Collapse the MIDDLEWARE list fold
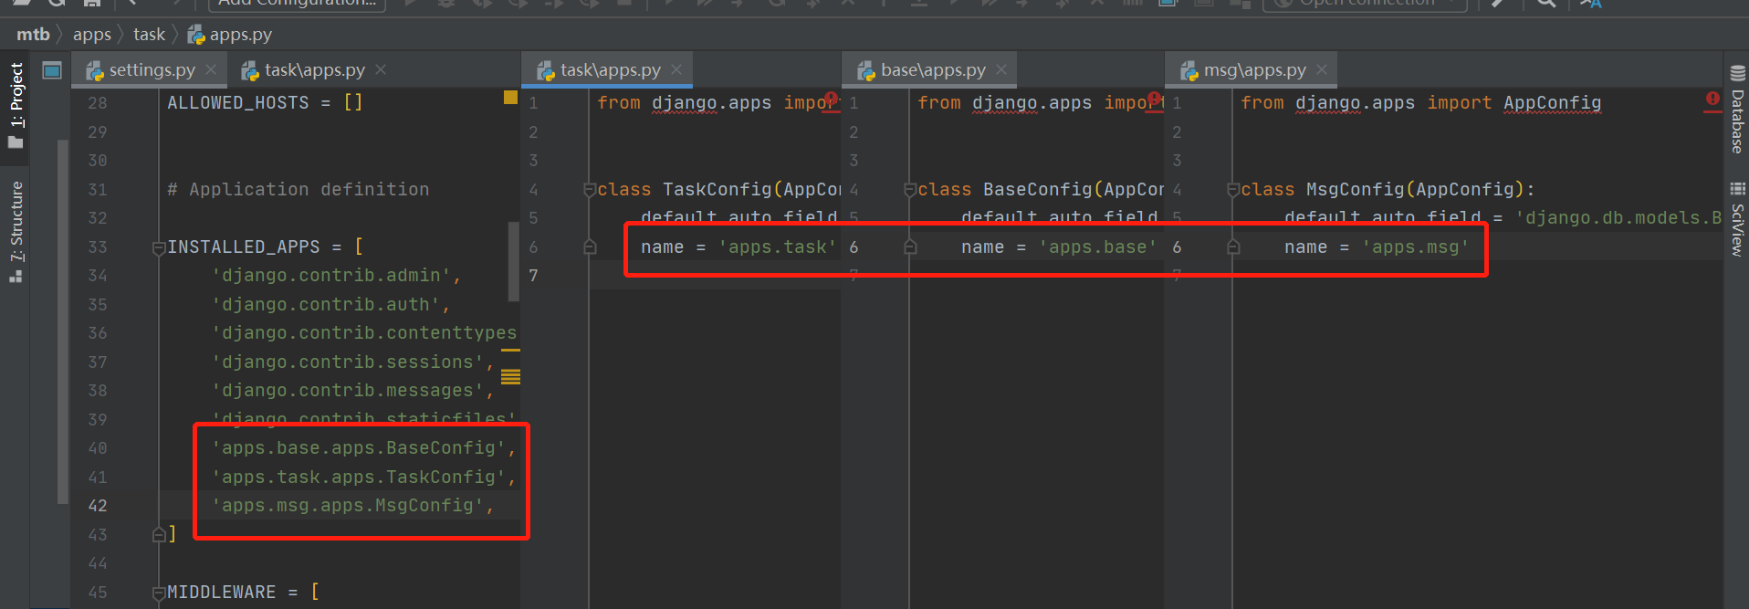 (159, 593)
